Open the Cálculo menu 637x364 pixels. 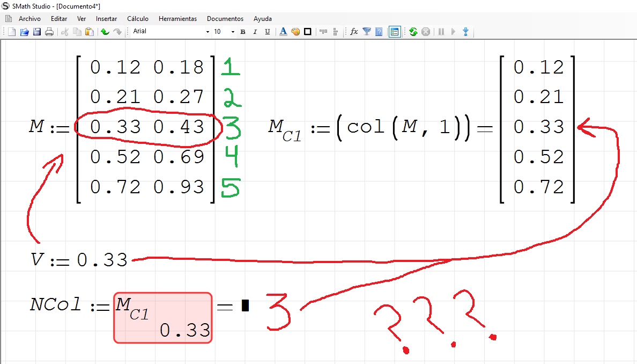coord(138,19)
